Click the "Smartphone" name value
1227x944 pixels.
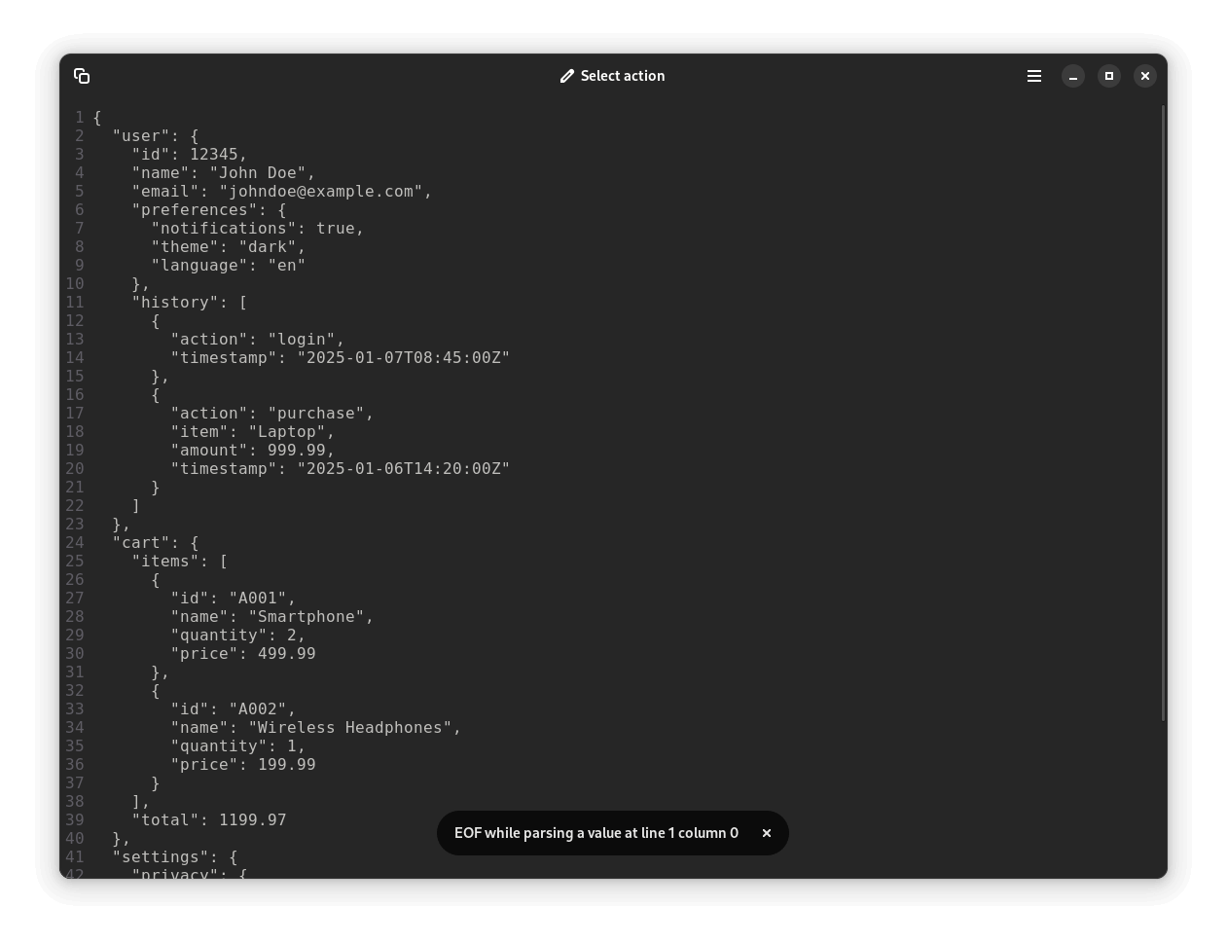[x=310, y=617]
